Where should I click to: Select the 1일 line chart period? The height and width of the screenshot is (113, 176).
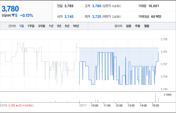tap(22, 26)
